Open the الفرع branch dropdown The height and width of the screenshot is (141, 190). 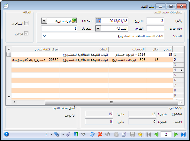tap(98, 29)
